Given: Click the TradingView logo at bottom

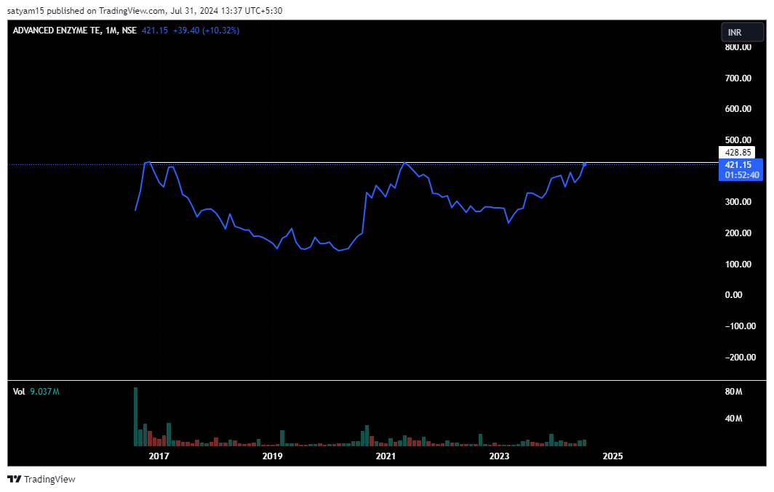Looking at the screenshot, I should point(41,479).
